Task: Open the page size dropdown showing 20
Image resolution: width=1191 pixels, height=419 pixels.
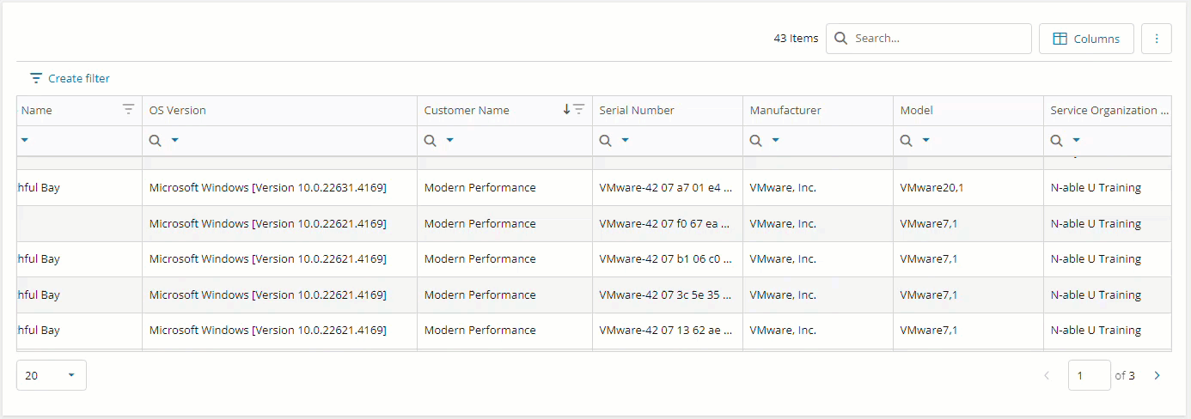Action: click(52, 375)
